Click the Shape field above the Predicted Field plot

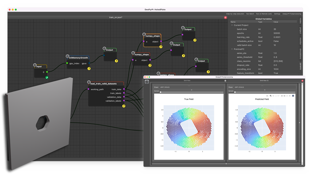click(265, 87)
